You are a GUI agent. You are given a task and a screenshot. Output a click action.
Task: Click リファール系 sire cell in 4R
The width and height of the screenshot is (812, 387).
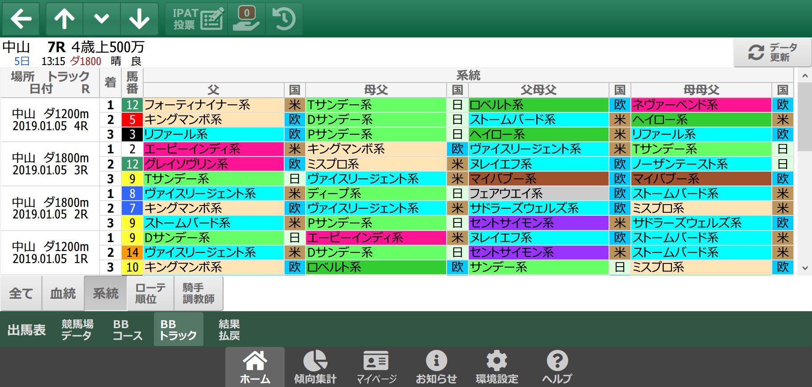(x=213, y=134)
